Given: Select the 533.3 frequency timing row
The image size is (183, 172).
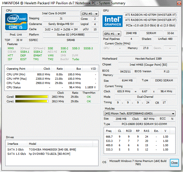Looking at the screenshot, I should tap(139, 141).
